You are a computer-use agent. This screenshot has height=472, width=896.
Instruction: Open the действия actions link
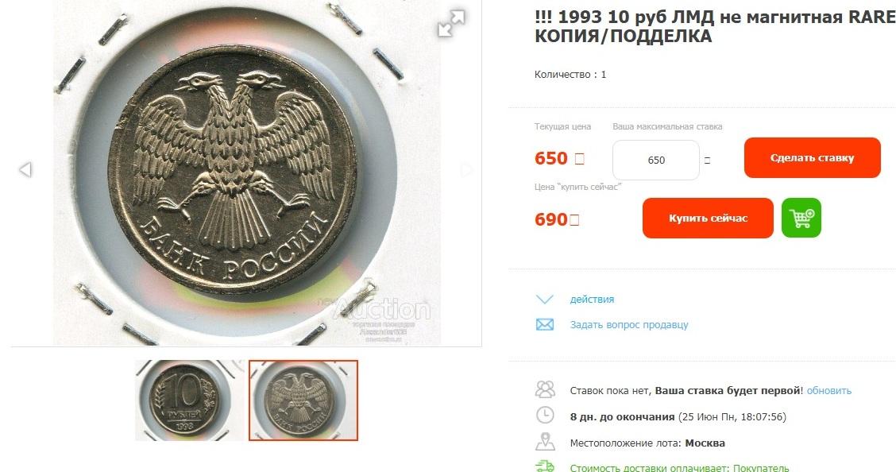tap(592, 299)
